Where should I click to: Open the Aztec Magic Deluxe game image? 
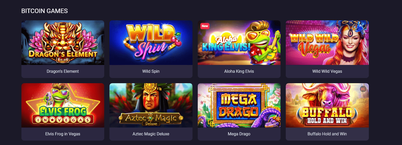(151, 105)
